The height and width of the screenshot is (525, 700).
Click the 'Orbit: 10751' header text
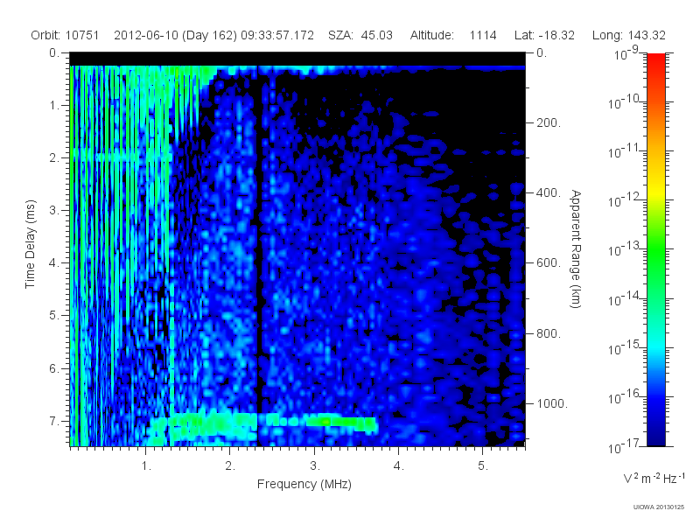click(x=65, y=35)
